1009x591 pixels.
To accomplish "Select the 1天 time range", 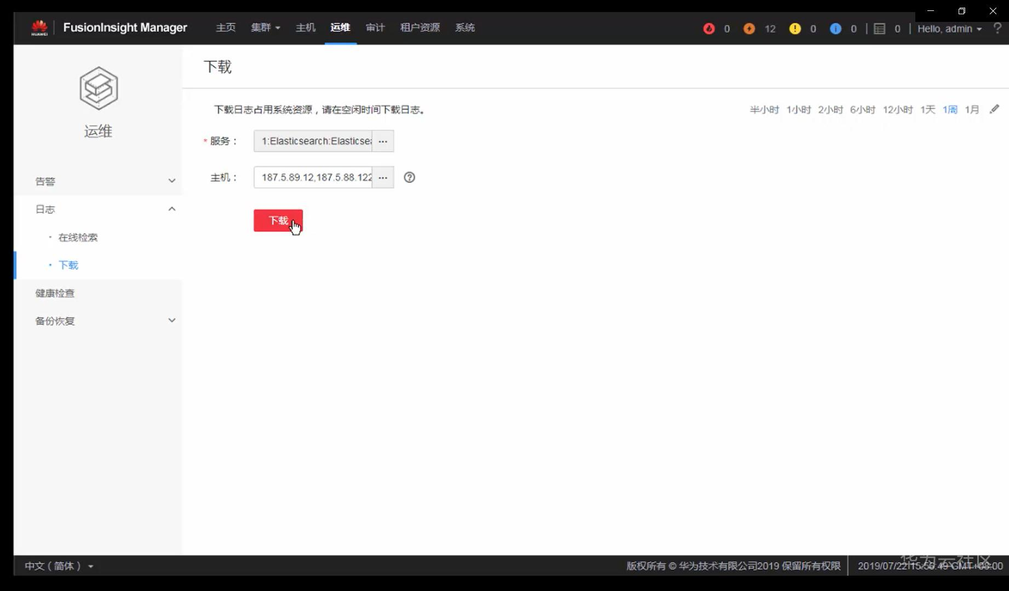I will [x=927, y=109].
